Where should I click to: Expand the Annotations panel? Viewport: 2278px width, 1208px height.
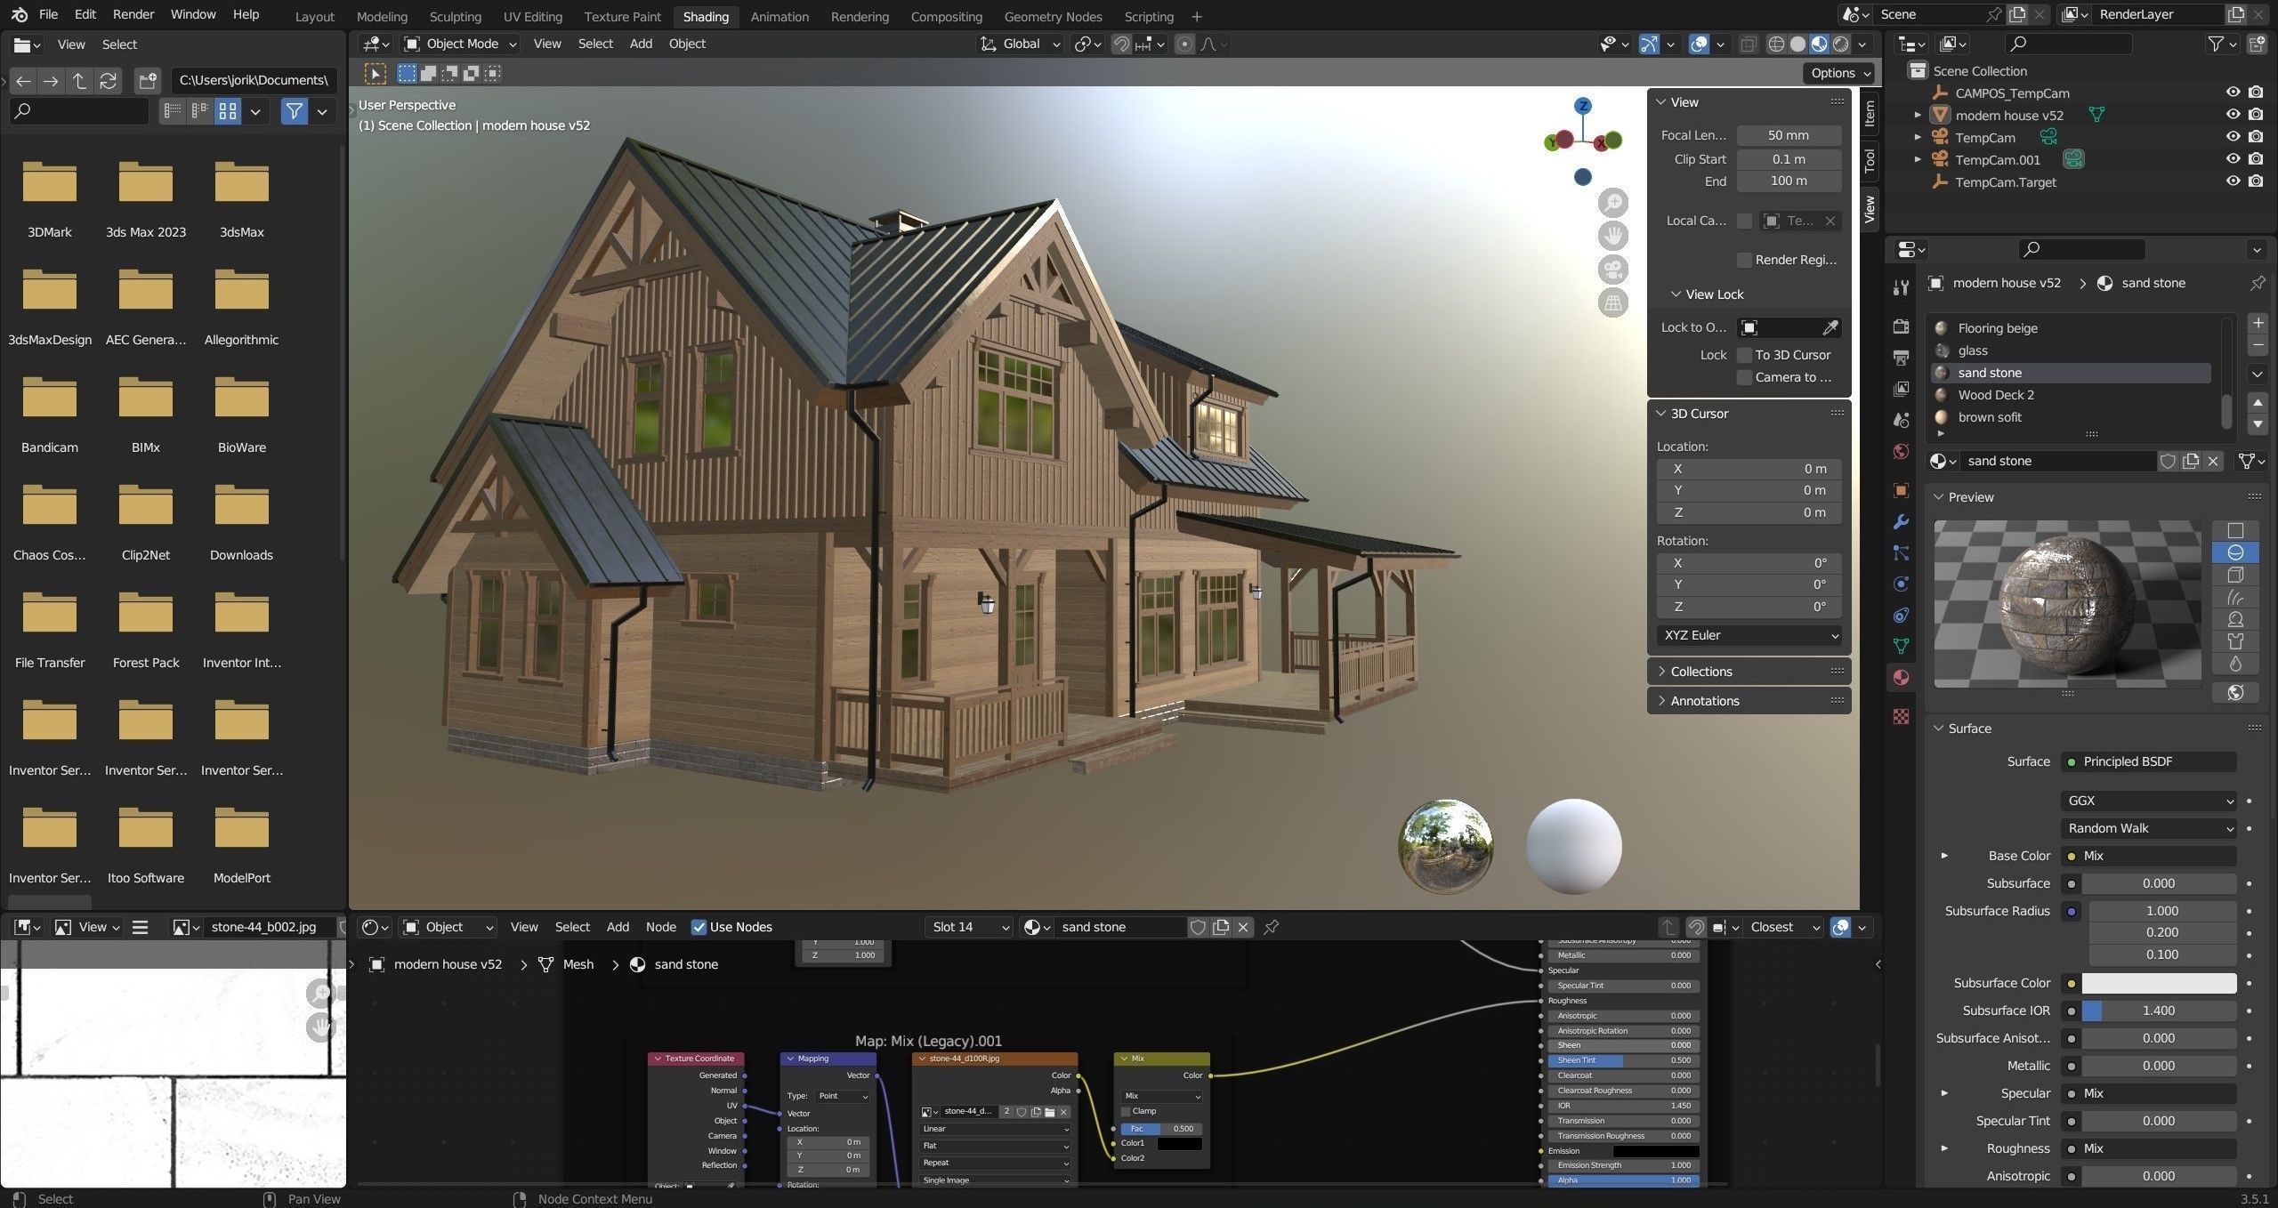tap(1749, 701)
